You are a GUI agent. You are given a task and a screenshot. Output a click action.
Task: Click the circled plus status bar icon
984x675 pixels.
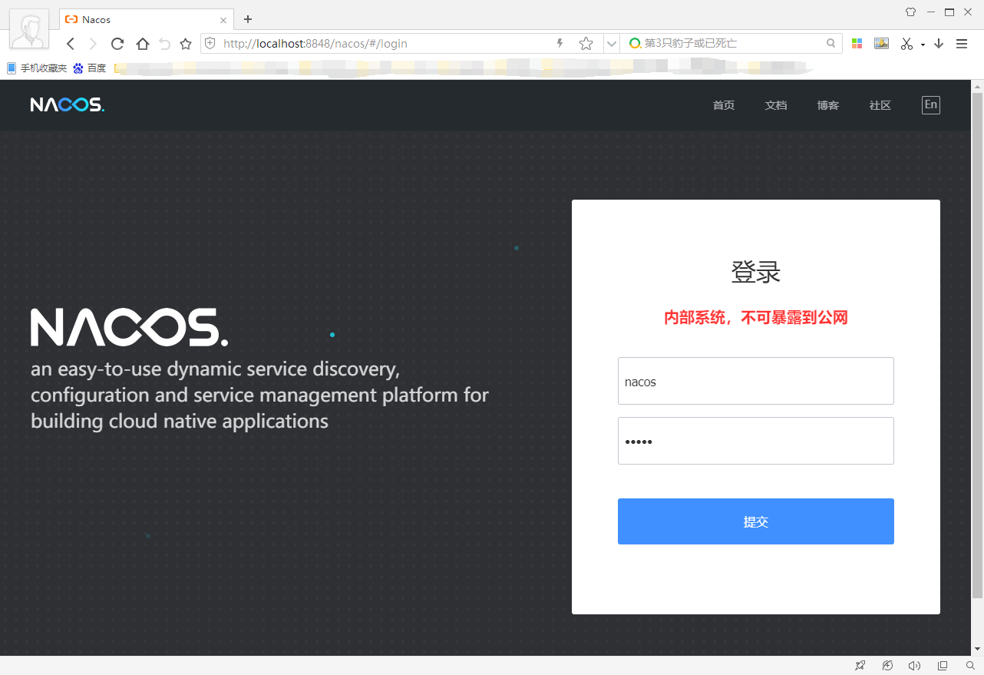coord(888,665)
